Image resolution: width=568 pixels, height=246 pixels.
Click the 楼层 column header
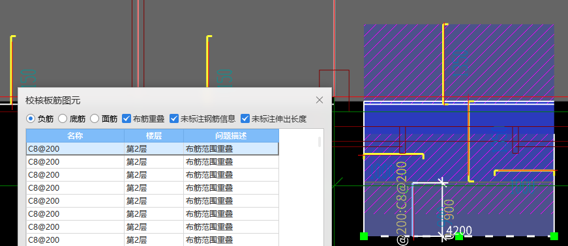pos(154,136)
